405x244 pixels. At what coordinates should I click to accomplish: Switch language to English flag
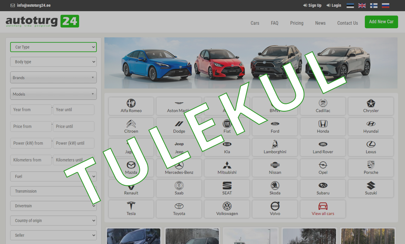pyautogui.click(x=362, y=5)
